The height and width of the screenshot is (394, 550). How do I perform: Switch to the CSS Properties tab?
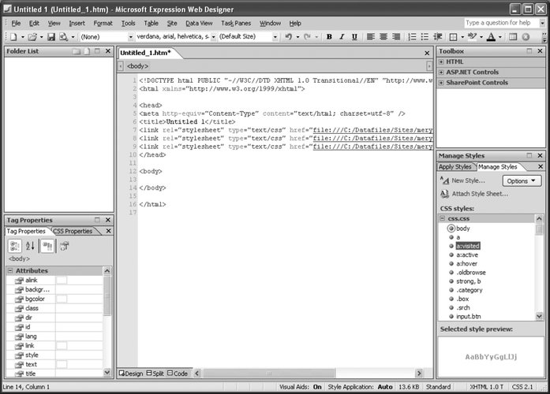click(73, 231)
